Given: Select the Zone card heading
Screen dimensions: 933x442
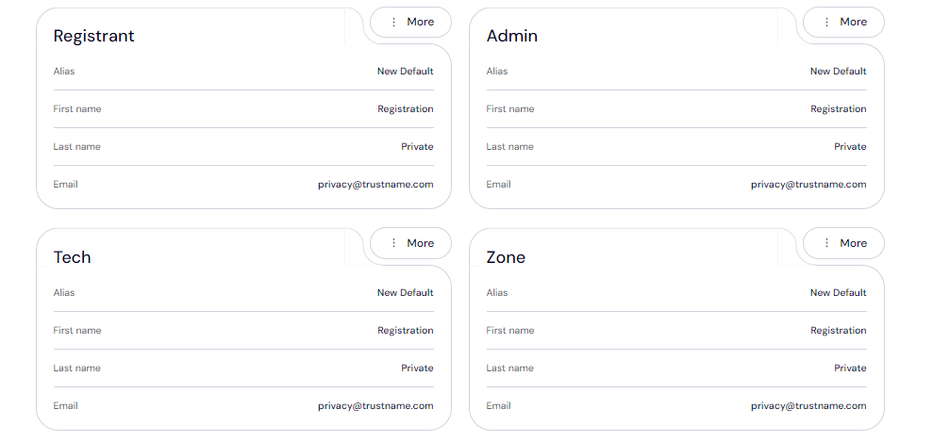Looking at the screenshot, I should tap(506, 257).
